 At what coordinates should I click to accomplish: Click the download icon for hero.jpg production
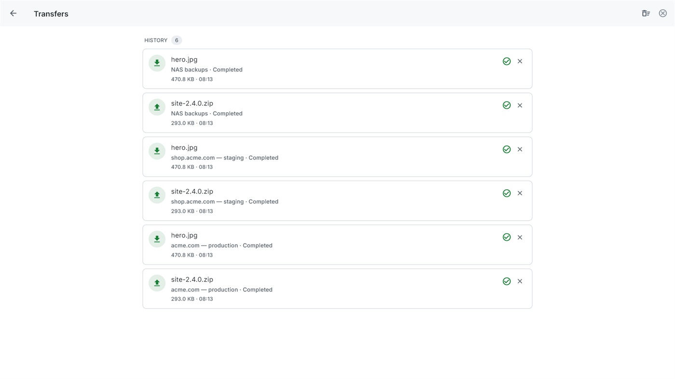(157, 239)
